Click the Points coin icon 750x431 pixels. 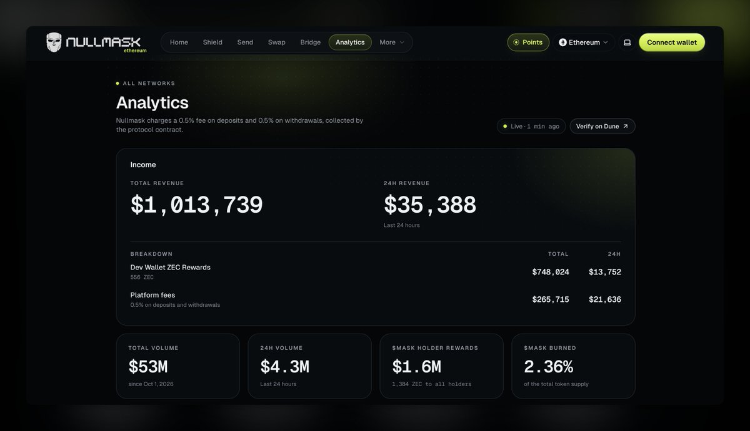(516, 42)
